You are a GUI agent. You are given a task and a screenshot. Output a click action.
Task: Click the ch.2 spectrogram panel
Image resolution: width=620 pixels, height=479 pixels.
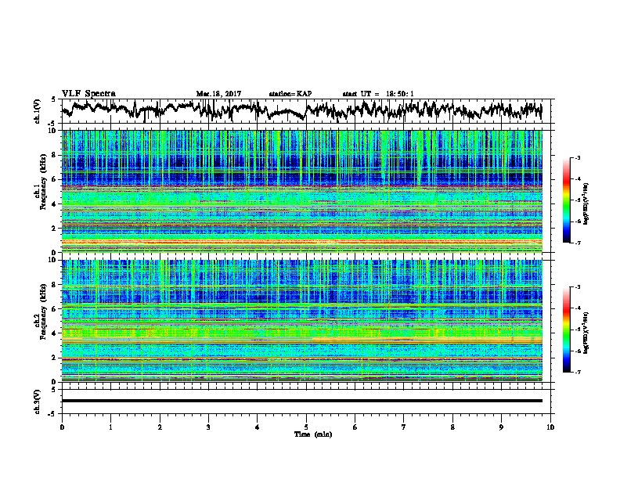(301, 321)
